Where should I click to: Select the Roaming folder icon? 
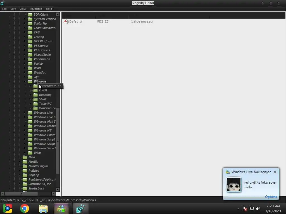pyautogui.click(x=35, y=95)
